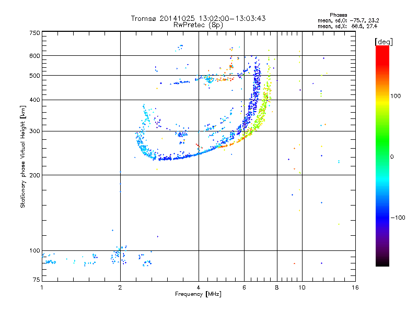
Task: Select the 'mean, sd,O: -75.7, 23.2' line
Action: 348,20
